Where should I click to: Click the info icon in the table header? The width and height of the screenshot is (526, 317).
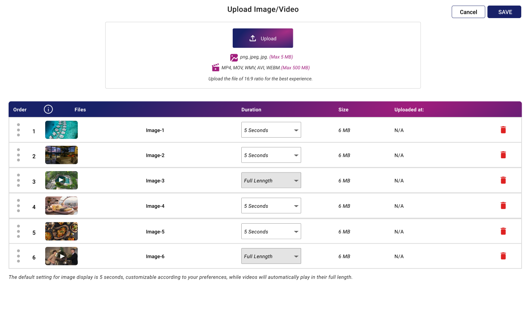pyautogui.click(x=48, y=109)
